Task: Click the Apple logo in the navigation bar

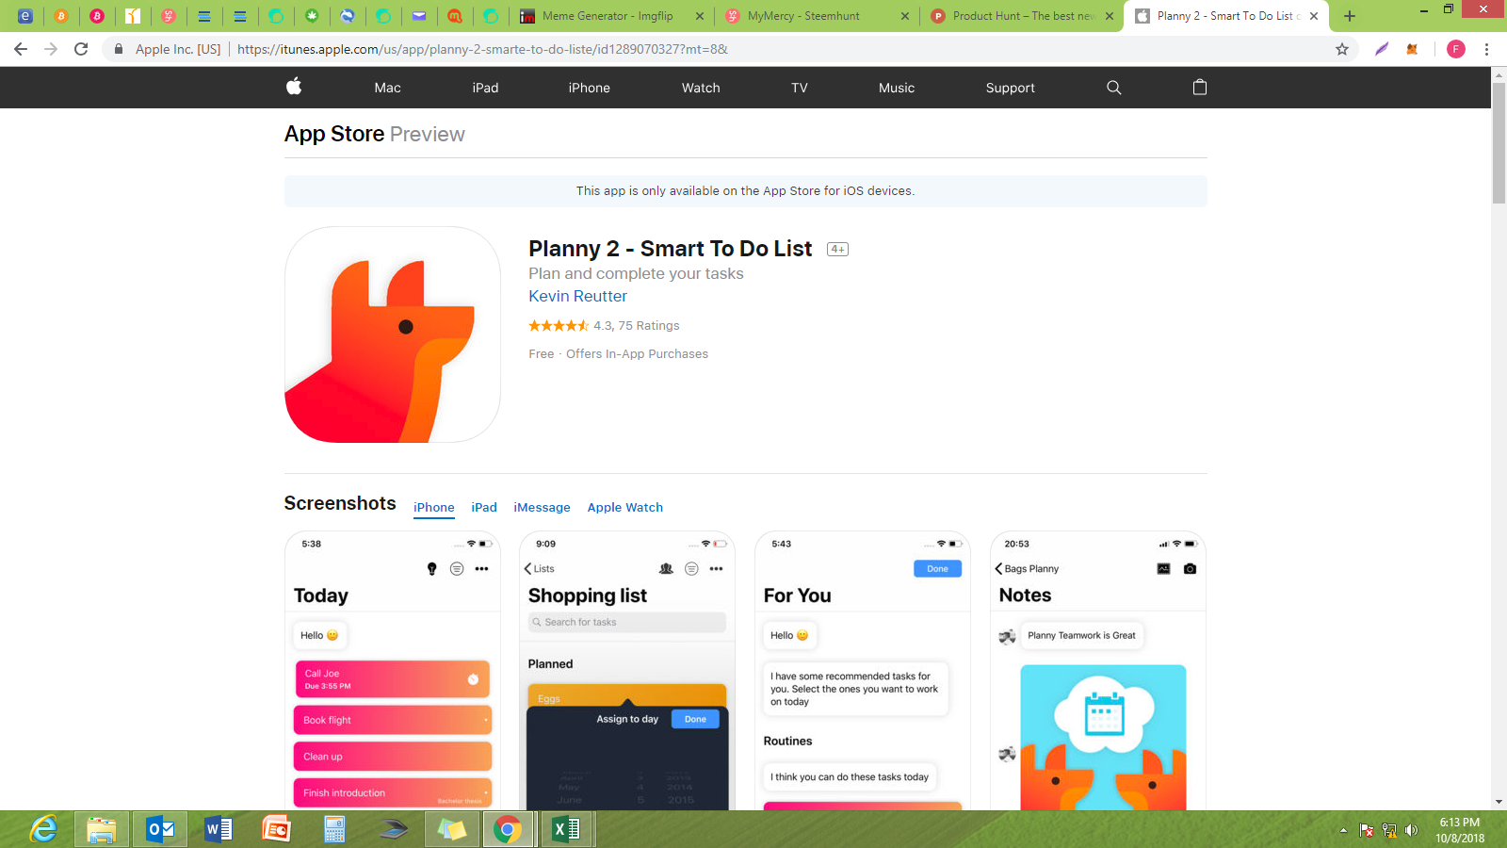Action: 294,87
